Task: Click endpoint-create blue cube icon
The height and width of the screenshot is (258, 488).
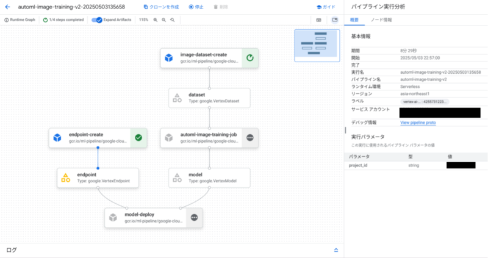Action: [x=57, y=138]
